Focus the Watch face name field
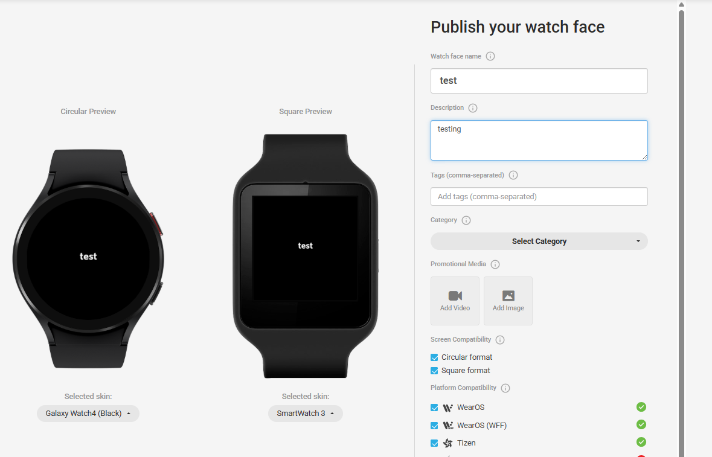 [x=539, y=81]
